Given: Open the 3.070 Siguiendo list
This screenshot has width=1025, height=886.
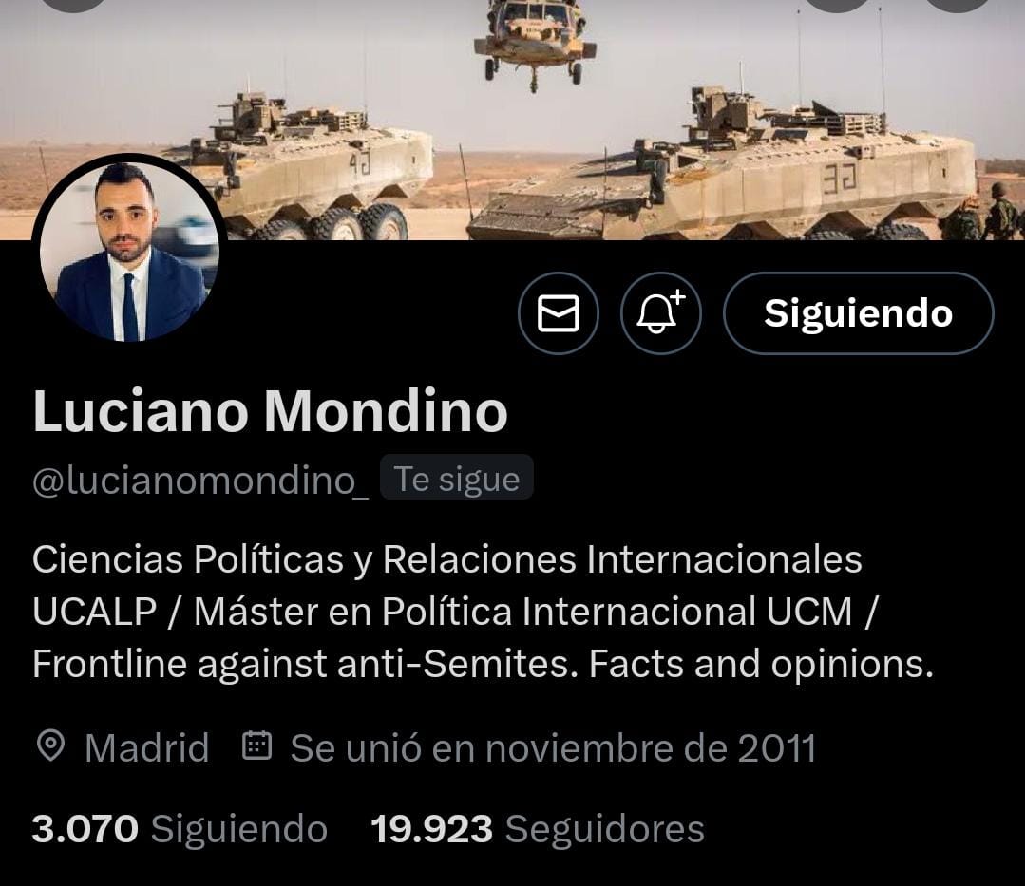Looking at the screenshot, I should (180, 828).
